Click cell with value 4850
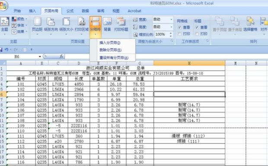Image resolution: width=268 pixels, height=166 pixels. point(79,84)
